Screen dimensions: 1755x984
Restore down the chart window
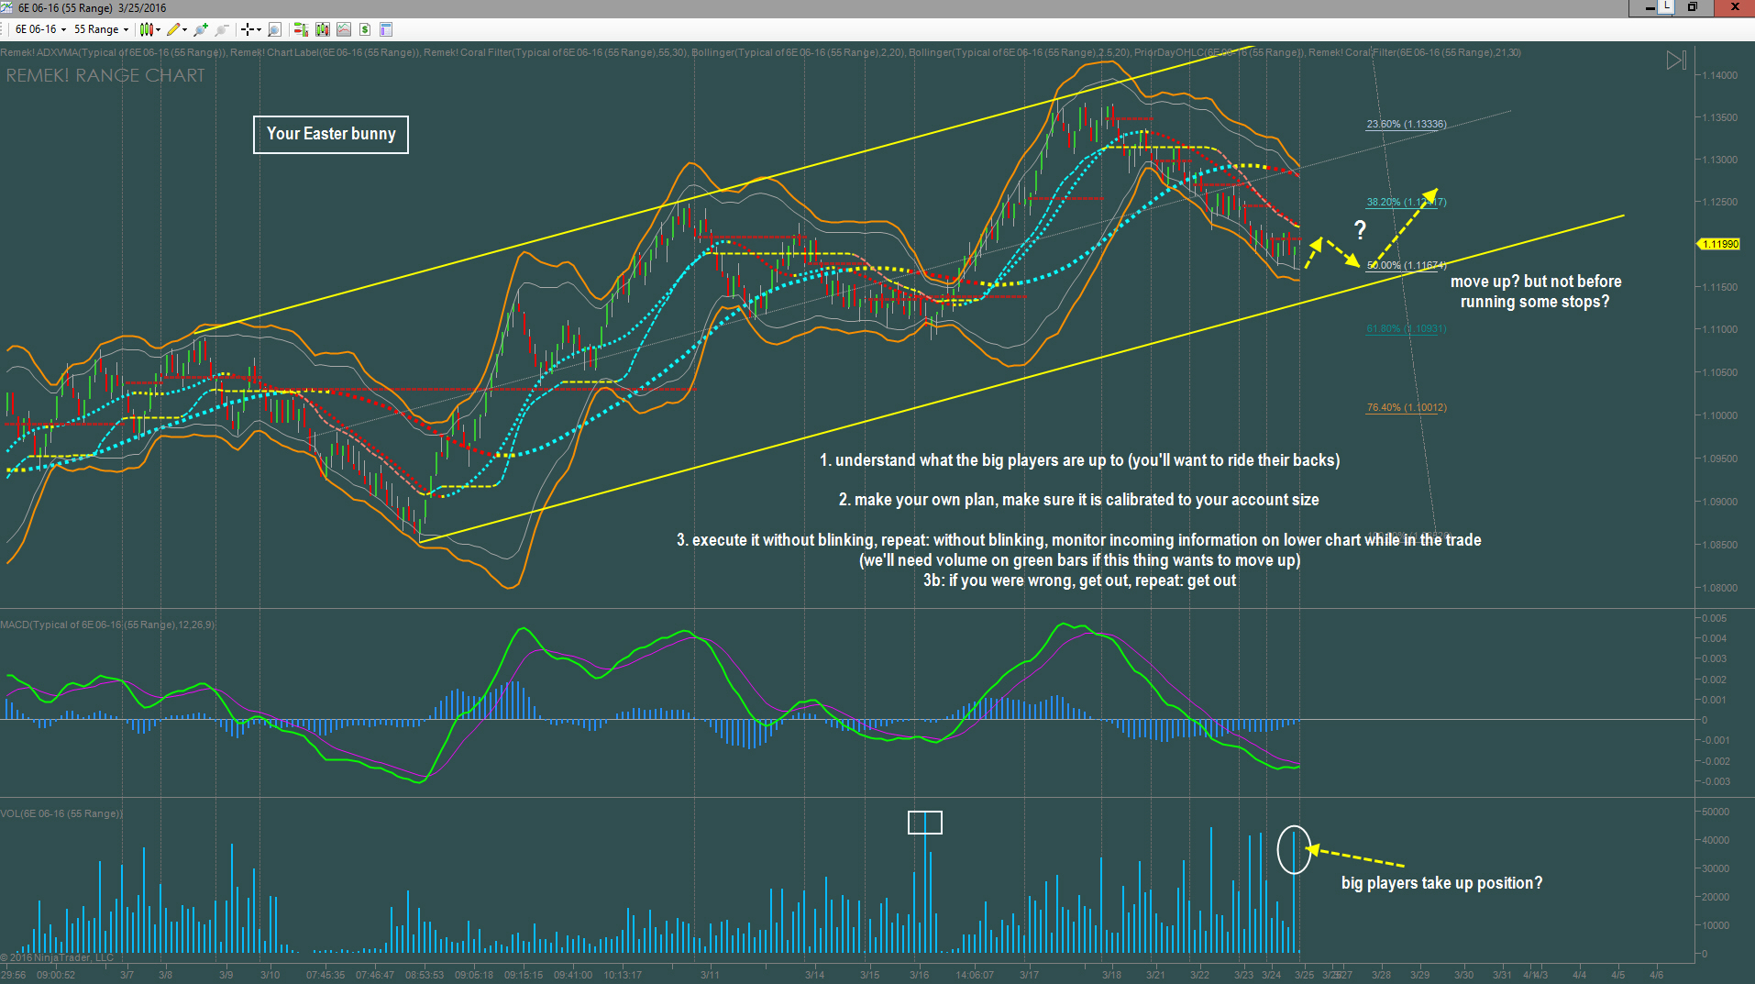click(1693, 7)
